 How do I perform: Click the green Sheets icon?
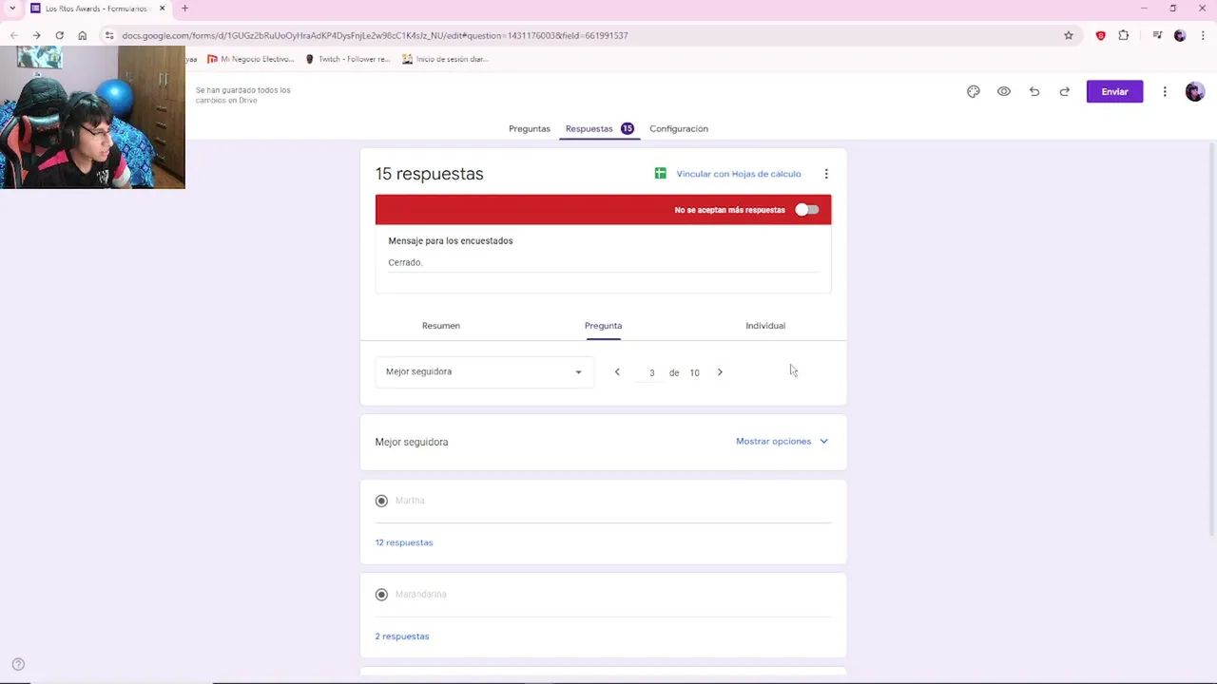coord(660,173)
